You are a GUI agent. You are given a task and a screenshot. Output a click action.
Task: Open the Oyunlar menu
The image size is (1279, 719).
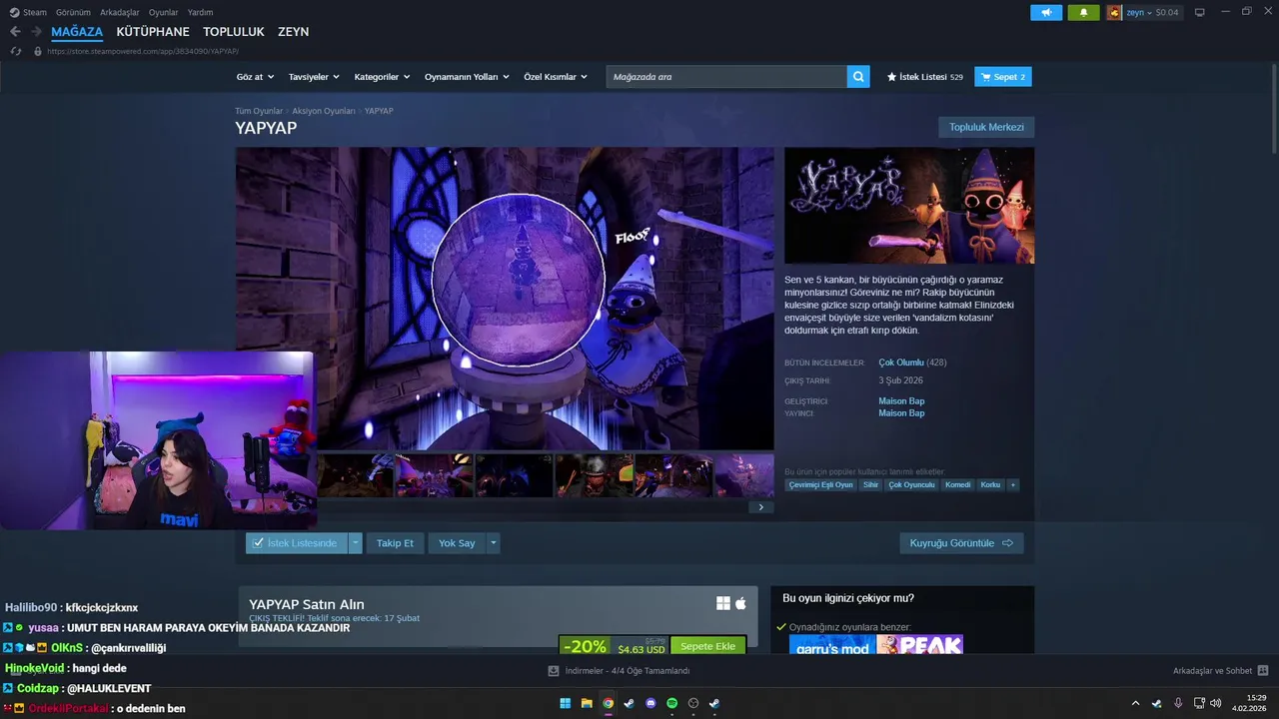(x=163, y=12)
